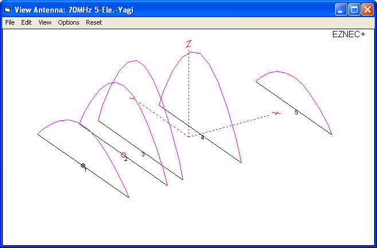Click the application icon in the title bar
This screenshot has width=377, height=248.
(8, 10)
